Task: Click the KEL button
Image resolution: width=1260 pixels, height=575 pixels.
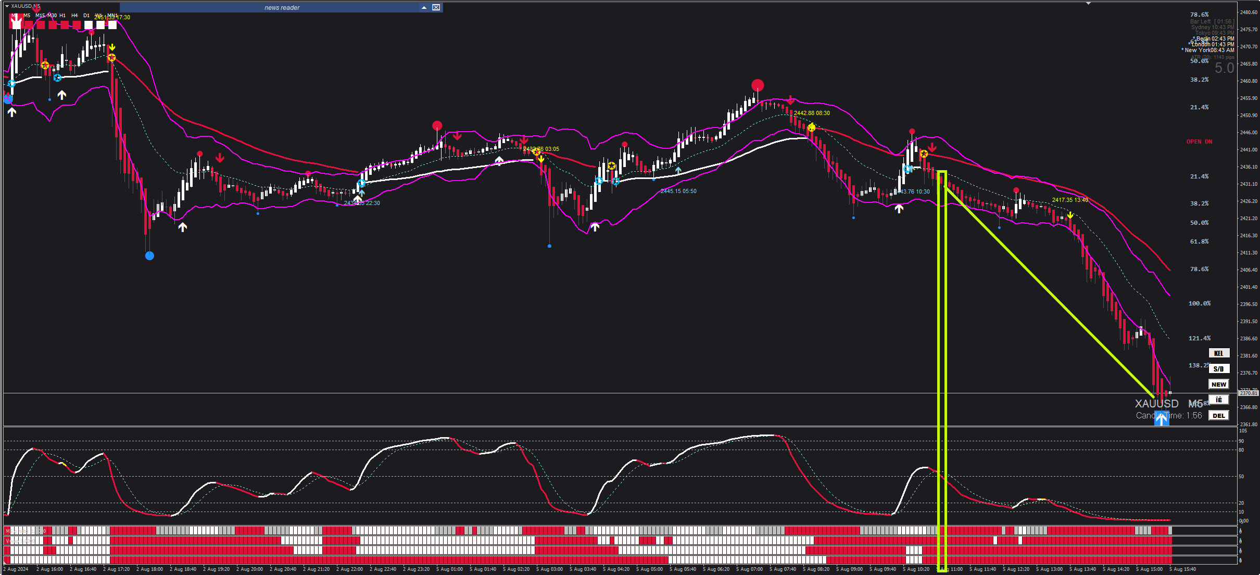Action: pos(1218,353)
